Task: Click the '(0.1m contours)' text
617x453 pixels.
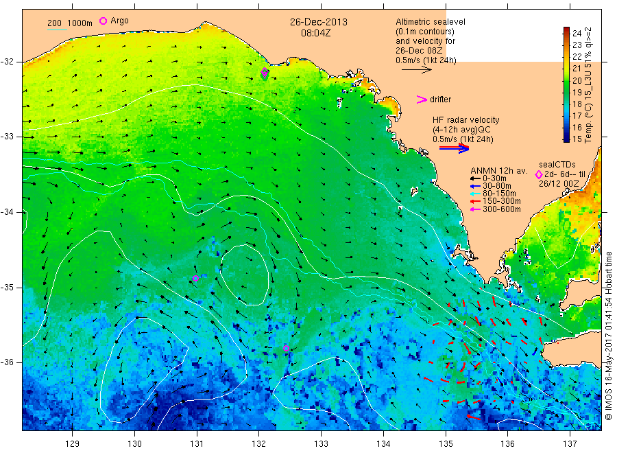Action: coord(425,32)
